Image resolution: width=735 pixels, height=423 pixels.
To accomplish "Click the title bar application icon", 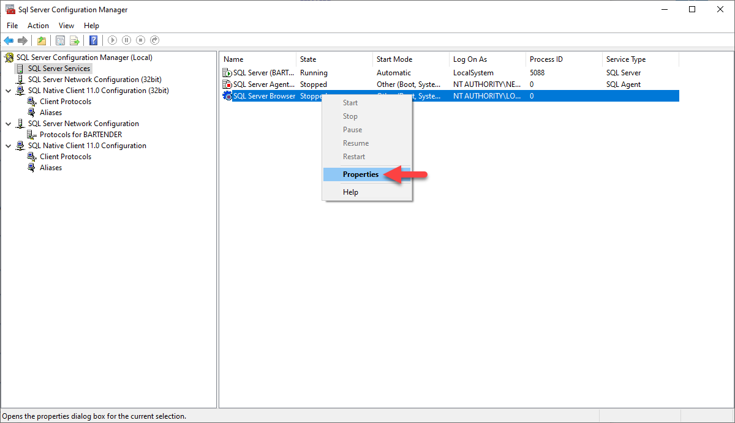I will (x=10, y=10).
